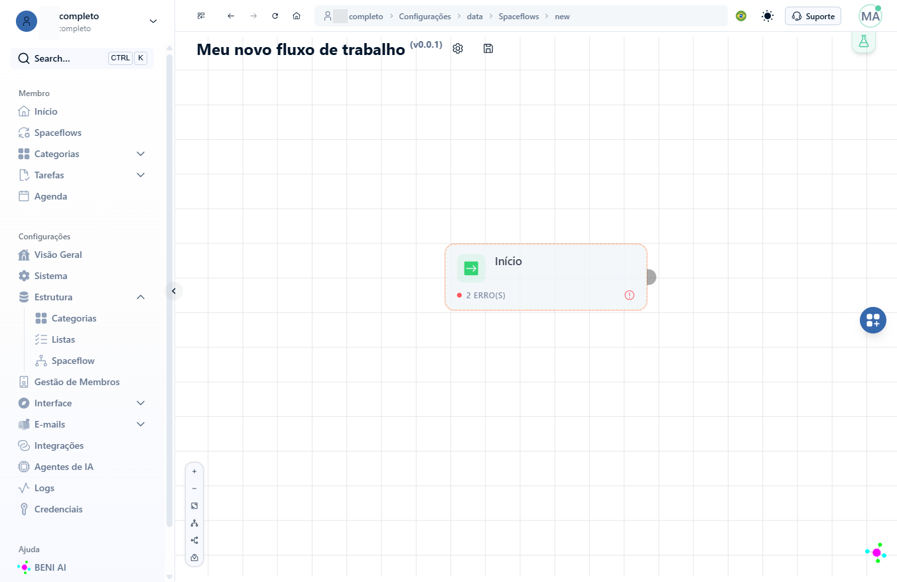The height and width of the screenshot is (582, 897).
Task: Click the browser-style back arrow
Action: coord(231,16)
